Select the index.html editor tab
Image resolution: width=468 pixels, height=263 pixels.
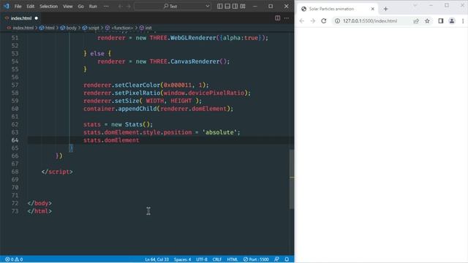[21, 18]
